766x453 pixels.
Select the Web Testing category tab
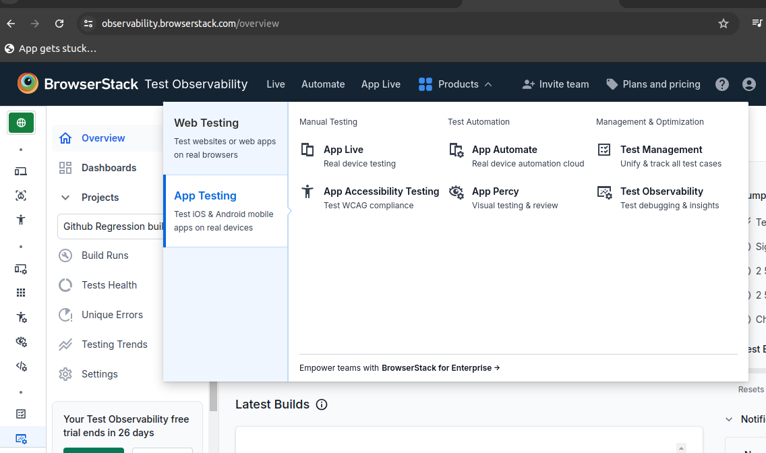coord(225,138)
